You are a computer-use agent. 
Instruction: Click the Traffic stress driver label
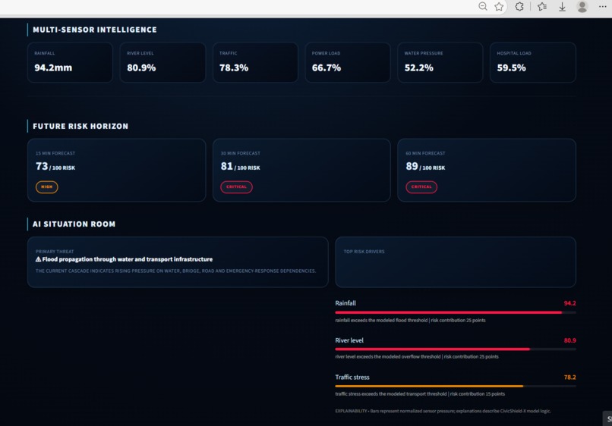(x=352, y=377)
